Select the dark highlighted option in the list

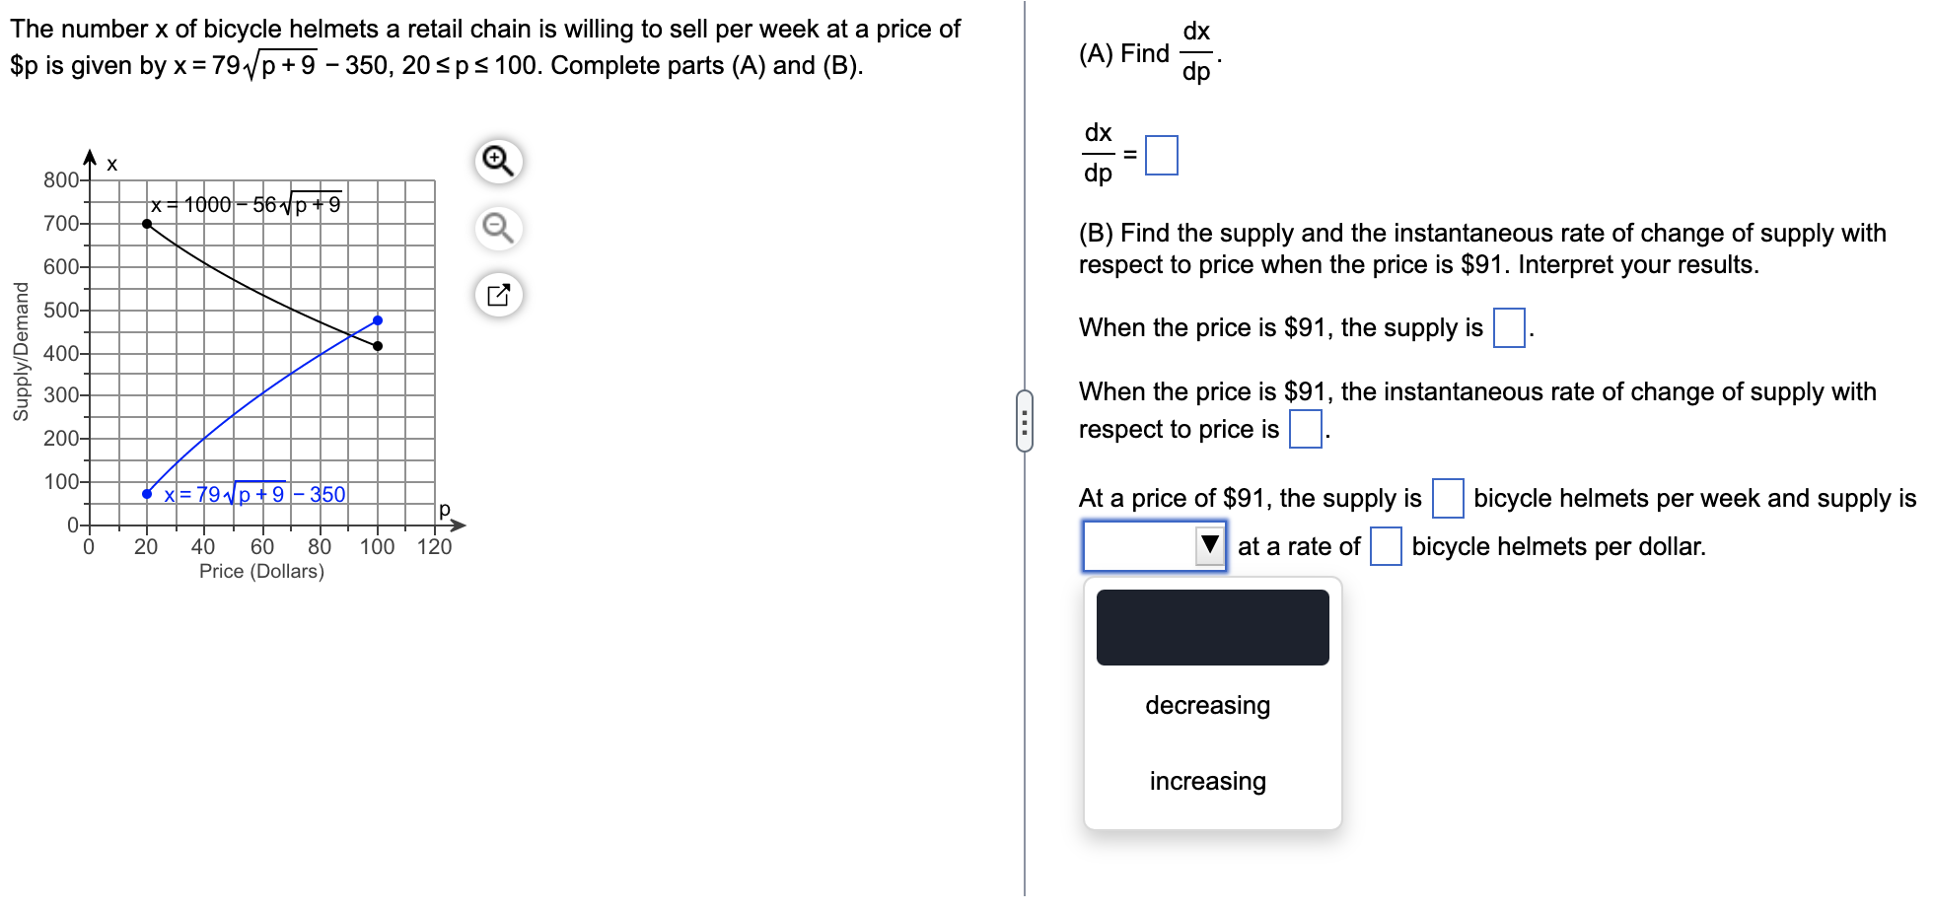coord(1211,627)
